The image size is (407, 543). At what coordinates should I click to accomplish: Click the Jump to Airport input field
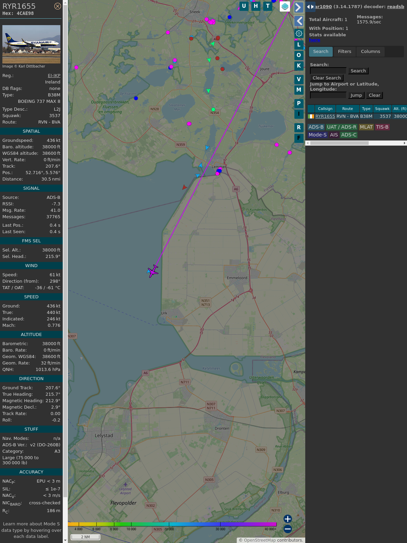click(328, 95)
